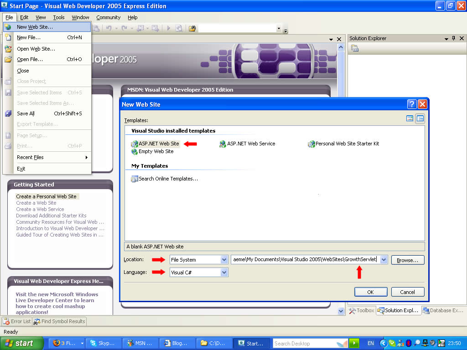Viewport: 467px width, 350px height.
Task: Expand hidden system tray icons arrow
Action: tap(383, 343)
